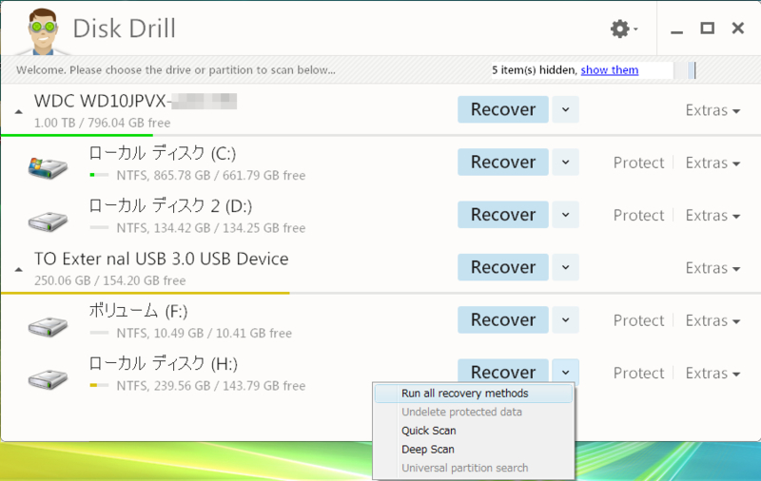Expand Extras menu for H: drive
This screenshot has width=761, height=481.
(712, 373)
